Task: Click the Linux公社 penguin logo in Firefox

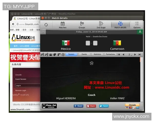Action: click(23, 38)
